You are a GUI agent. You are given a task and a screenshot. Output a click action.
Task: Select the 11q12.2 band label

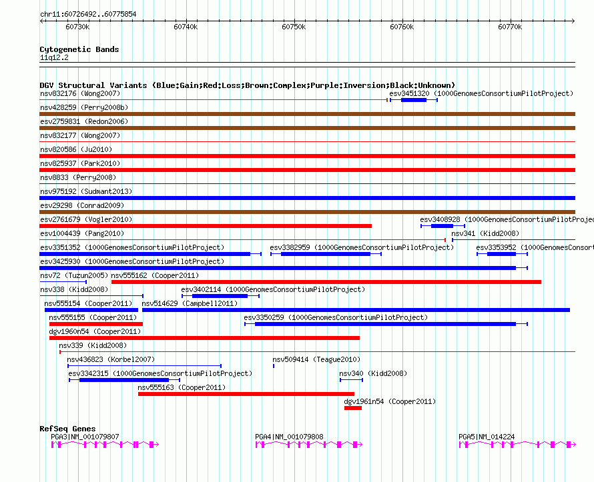(54, 58)
